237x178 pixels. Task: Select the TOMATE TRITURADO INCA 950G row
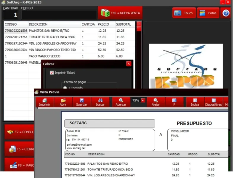coord(70,37)
